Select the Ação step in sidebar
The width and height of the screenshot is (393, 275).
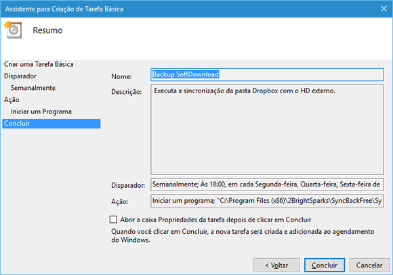point(12,100)
